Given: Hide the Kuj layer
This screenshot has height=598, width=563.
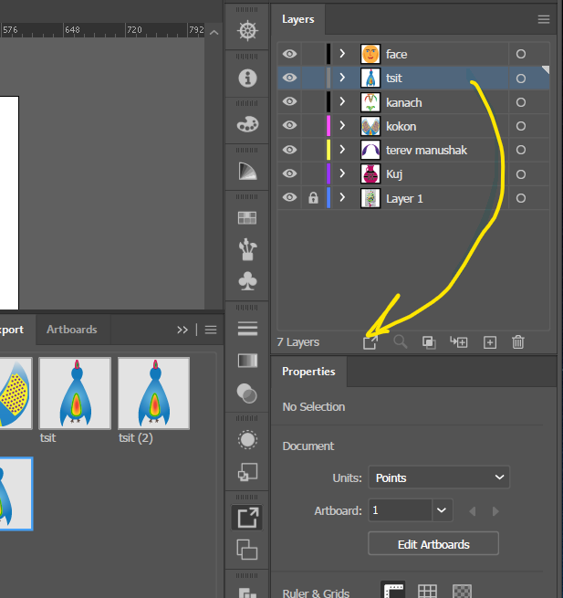Looking at the screenshot, I should click(x=289, y=173).
